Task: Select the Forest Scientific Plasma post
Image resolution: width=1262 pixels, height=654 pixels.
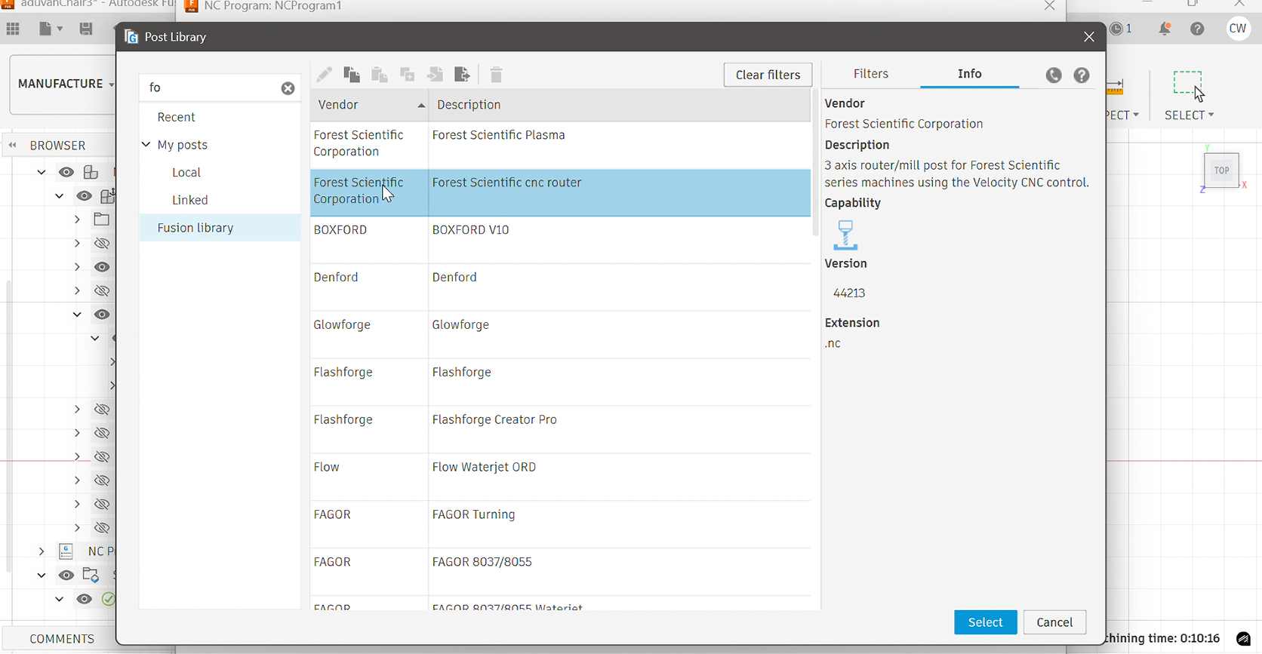Action: [561, 144]
